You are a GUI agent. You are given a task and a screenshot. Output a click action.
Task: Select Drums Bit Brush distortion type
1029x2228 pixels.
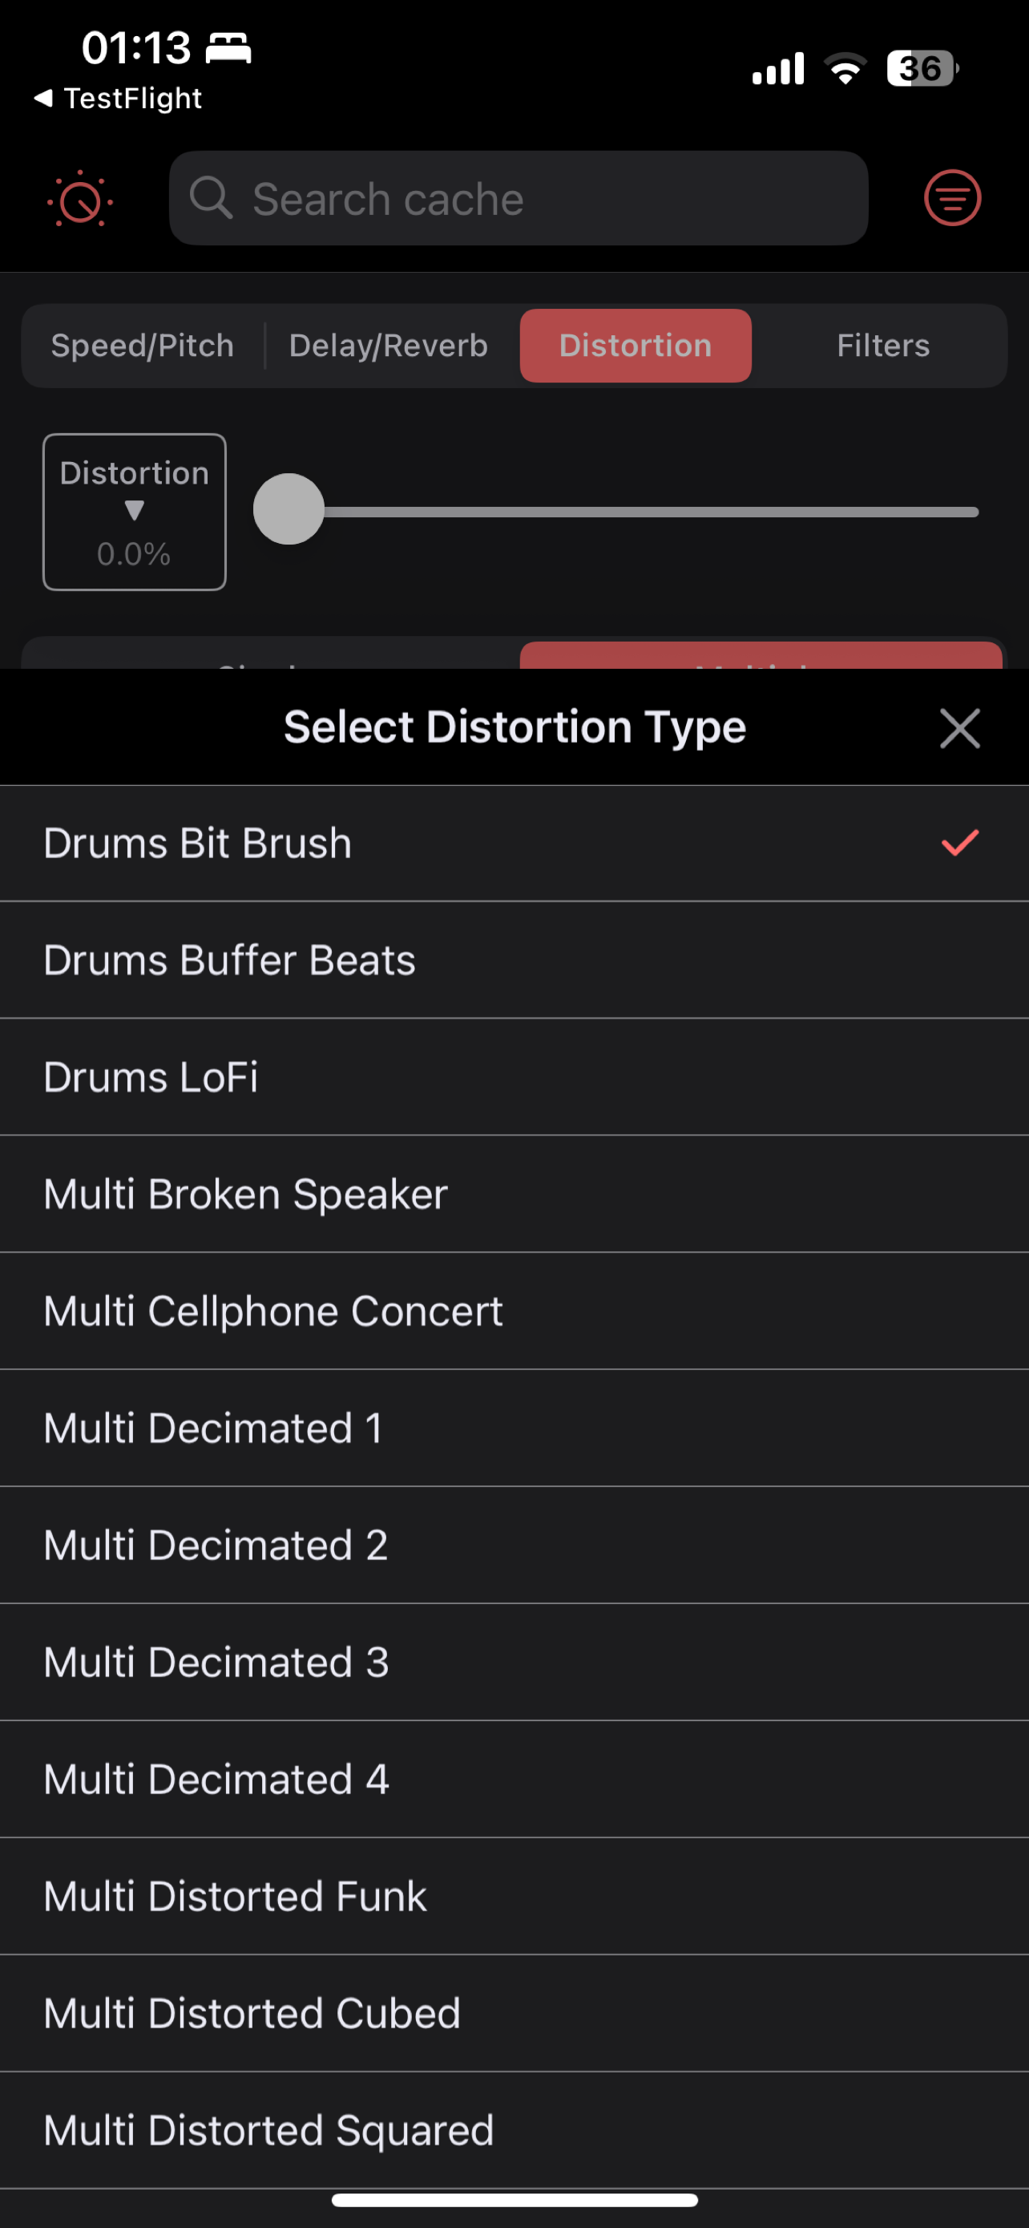pyautogui.click(x=514, y=843)
